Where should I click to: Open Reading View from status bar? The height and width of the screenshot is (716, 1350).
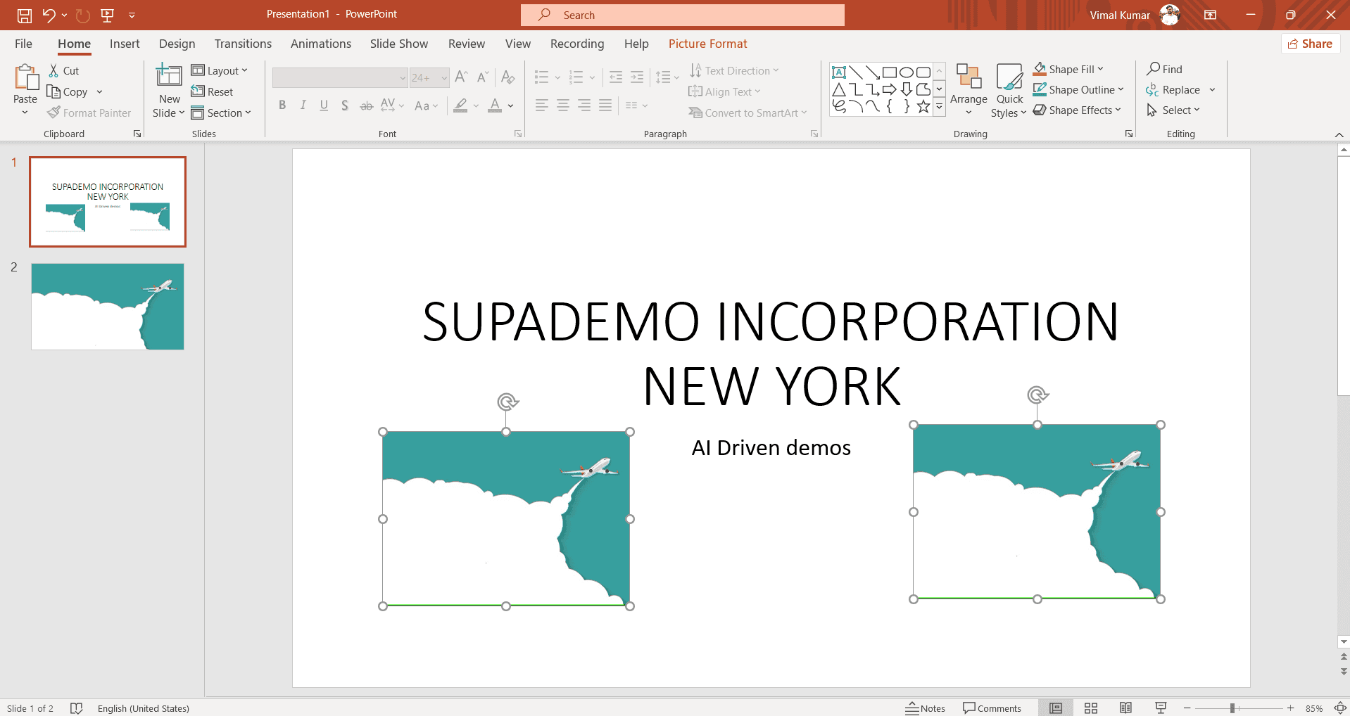tap(1125, 708)
